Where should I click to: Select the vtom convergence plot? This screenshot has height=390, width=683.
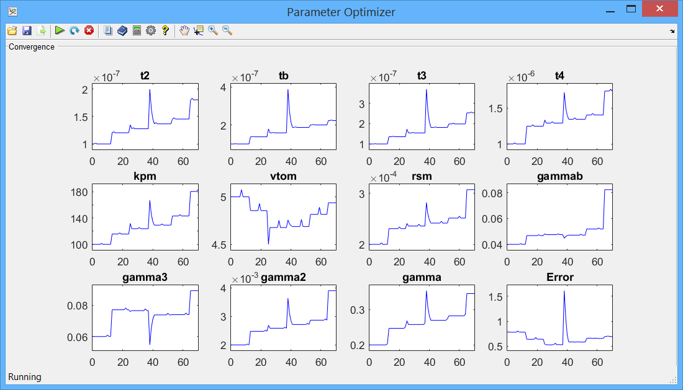(283, 217)
